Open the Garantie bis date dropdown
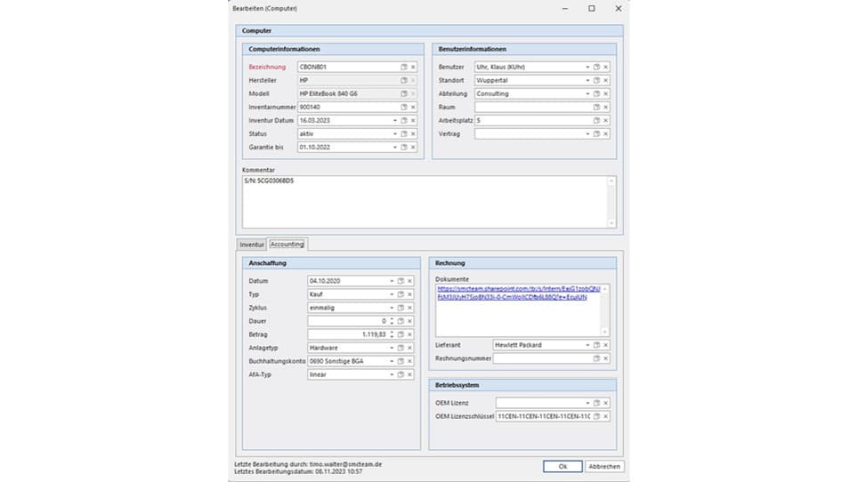The width and height of the screenshot is (858, 482). pyautogui.click(x=395, y=147)
